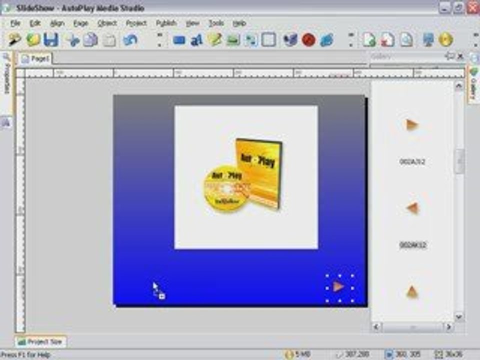Insert a Web browser object

pyautogui.click(x=326, y=40)
